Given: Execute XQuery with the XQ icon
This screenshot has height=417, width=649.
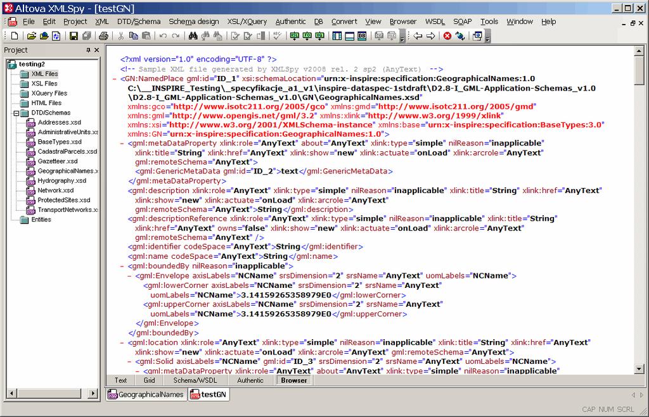Looking at the screenshot, I should pyautogui.click(x=319, y=36).
